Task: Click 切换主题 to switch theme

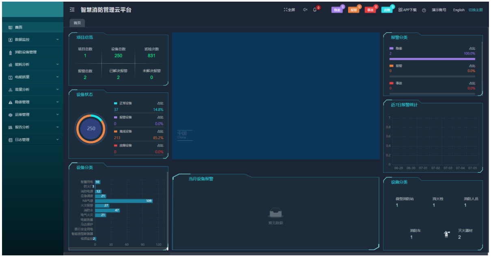Action: click(476, 10)
